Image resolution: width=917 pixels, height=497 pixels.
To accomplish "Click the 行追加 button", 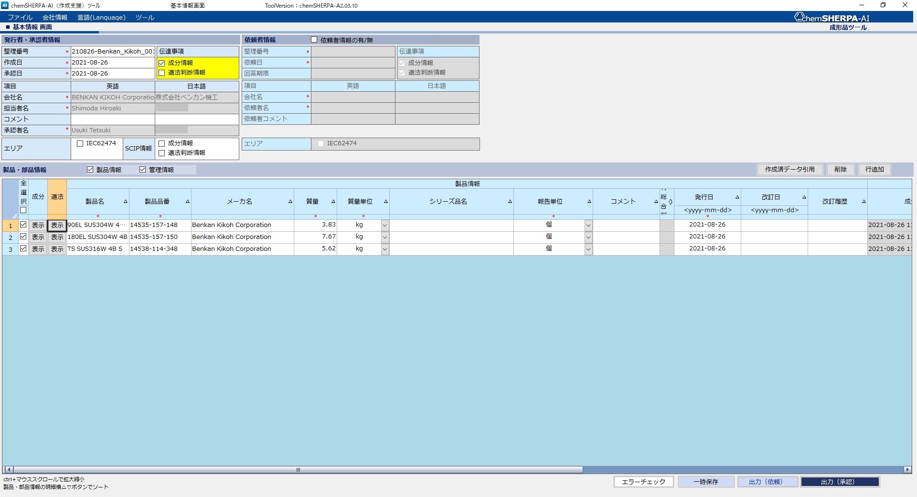I will (x=874, y=169).
